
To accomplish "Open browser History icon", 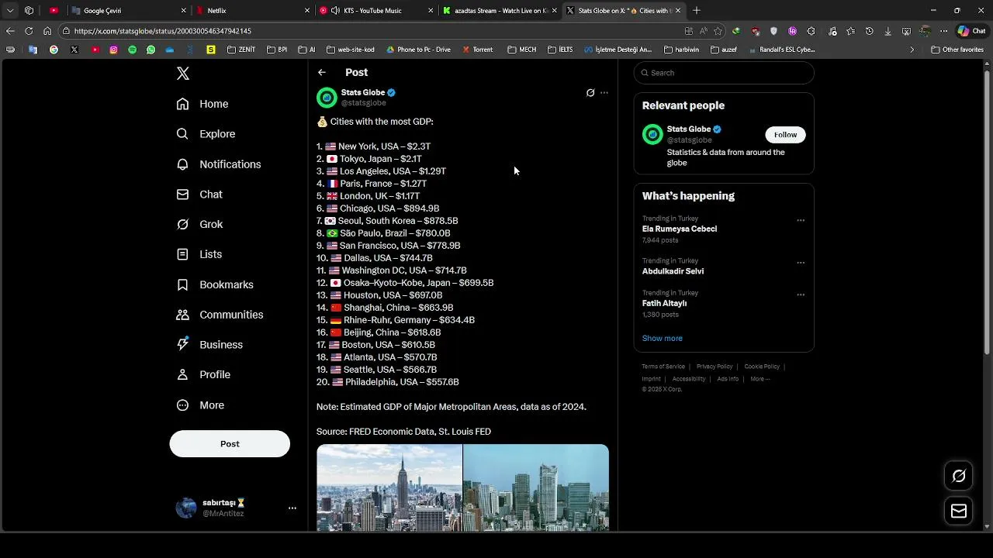I will [870, 31].
